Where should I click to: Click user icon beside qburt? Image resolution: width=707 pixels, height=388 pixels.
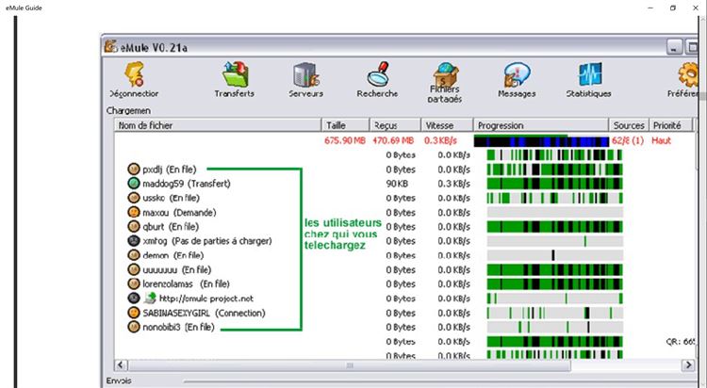click(134, 226)
